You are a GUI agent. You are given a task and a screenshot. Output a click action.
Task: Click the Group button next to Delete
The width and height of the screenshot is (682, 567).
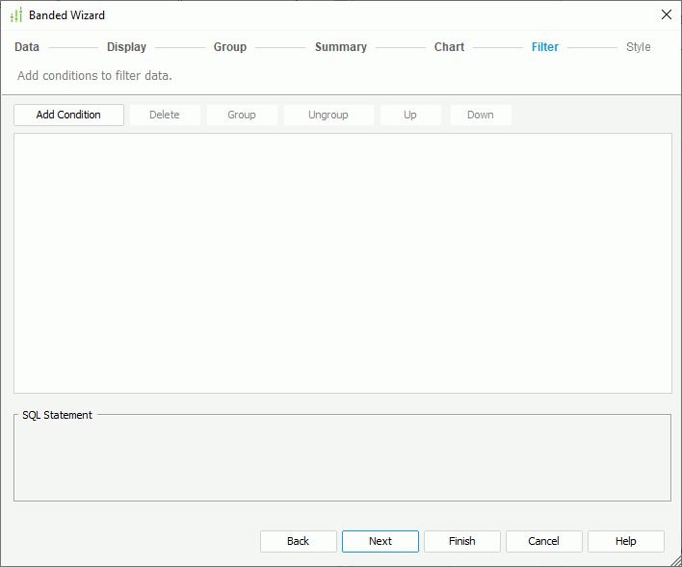point(242,115)
